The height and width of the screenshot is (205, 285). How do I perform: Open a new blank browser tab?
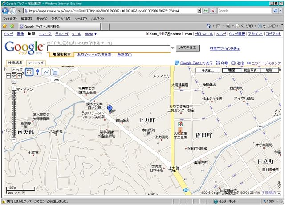click(x=105, y=27)
